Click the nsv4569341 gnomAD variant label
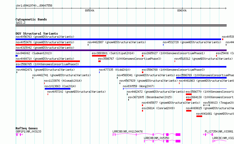234x144 pixels. (x=146, y=75)
